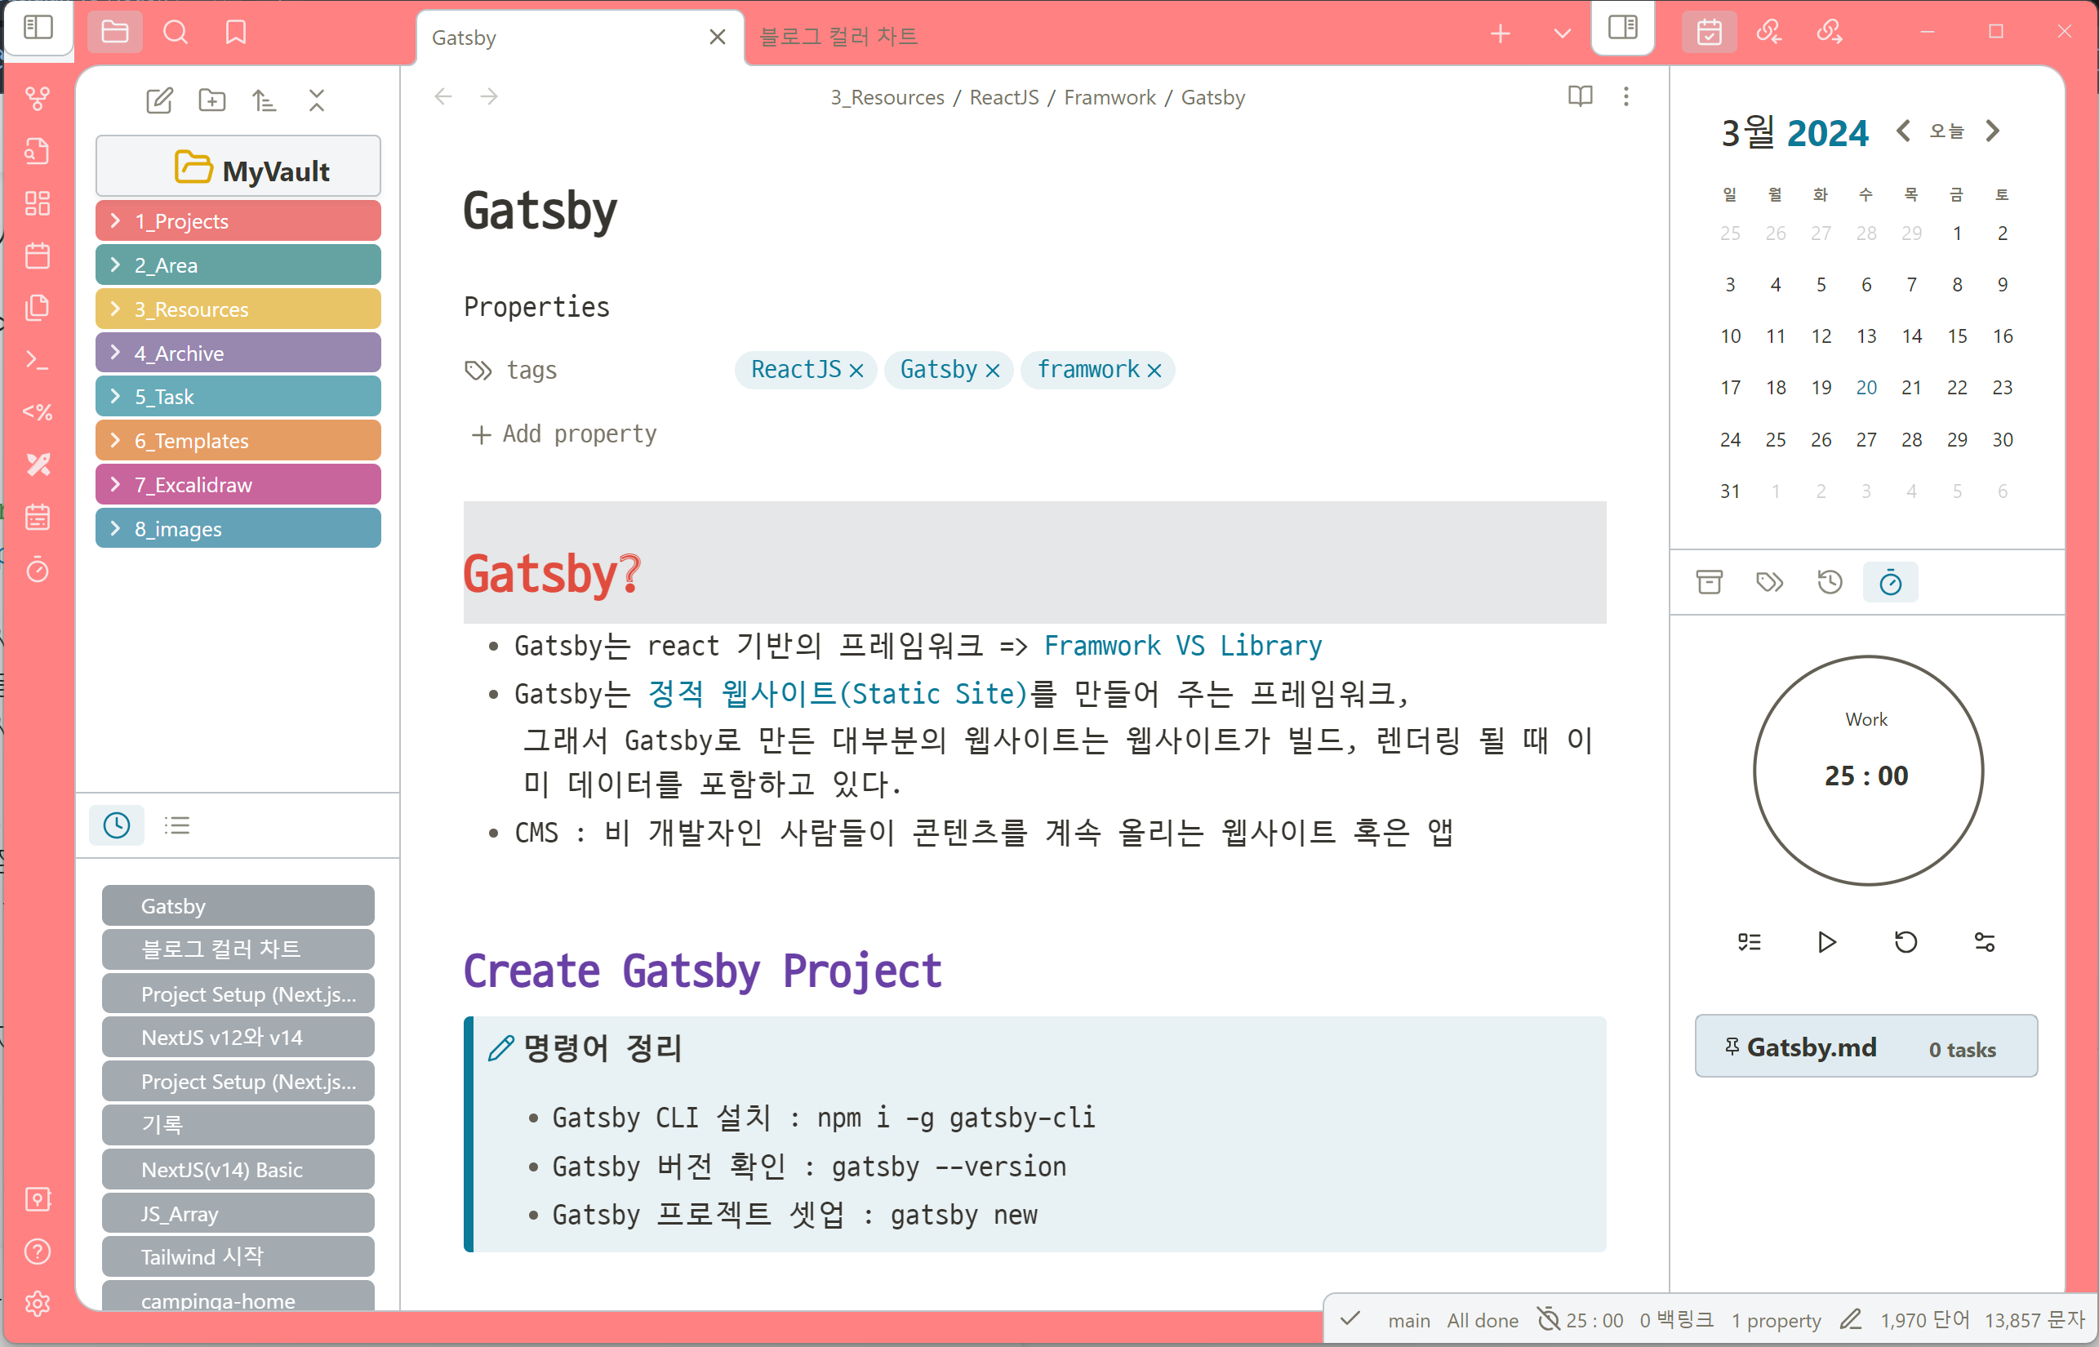Image resolution: width=2099 pixels, height=1347 pixels.
Task: Click the status bar timer 25 : 00
Action: pyautogui.click(x=1581, y=1320)
